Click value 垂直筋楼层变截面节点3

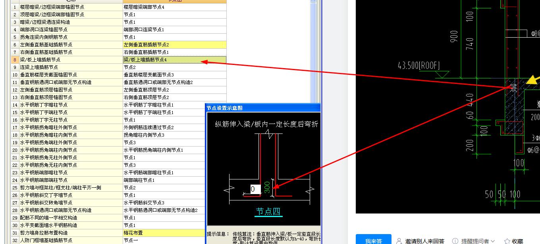click(x=175, y=75)
